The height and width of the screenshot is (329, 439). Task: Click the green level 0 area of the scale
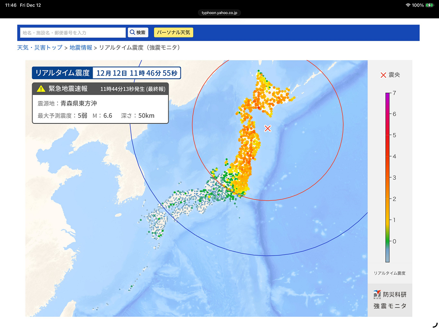pyautogui.click(x=388, y=241)
